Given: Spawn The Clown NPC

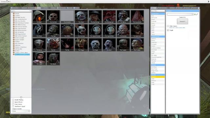Looking at the screenshot, I should coord(81,17).
